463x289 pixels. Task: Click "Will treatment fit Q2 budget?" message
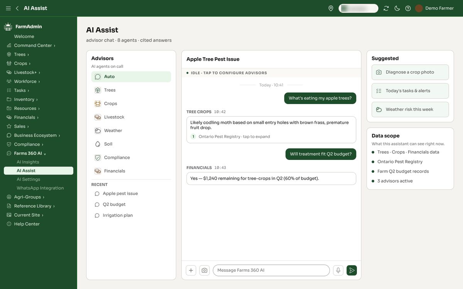pos(321,154)
